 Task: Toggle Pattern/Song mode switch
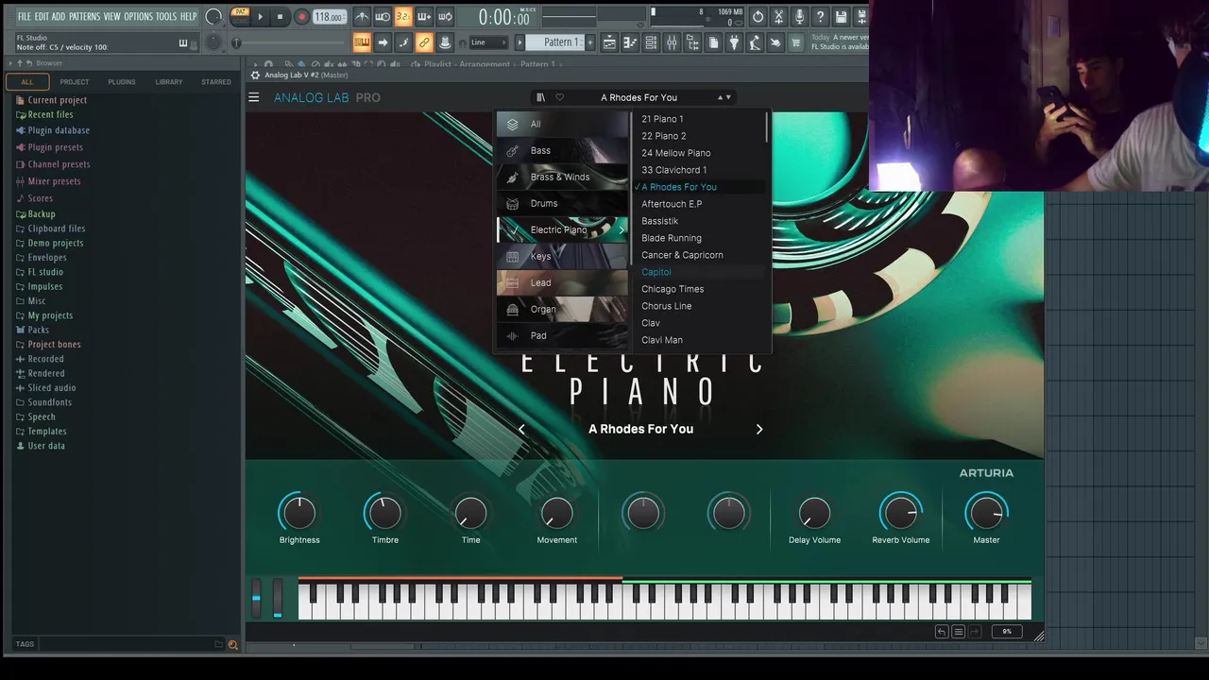[x=240, y=16]
